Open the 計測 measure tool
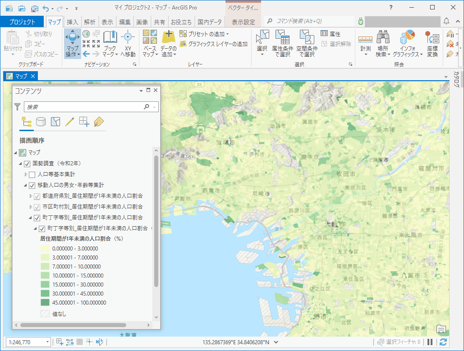Screen dimensions: 464x351 pos(365,44)
